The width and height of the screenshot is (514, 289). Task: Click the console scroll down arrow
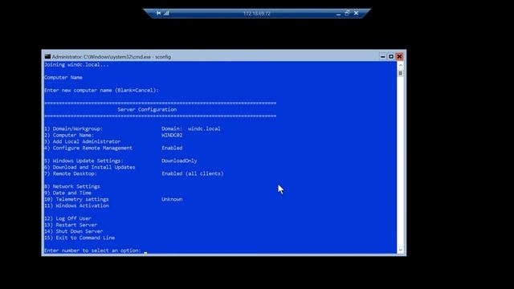click(400, 250)
